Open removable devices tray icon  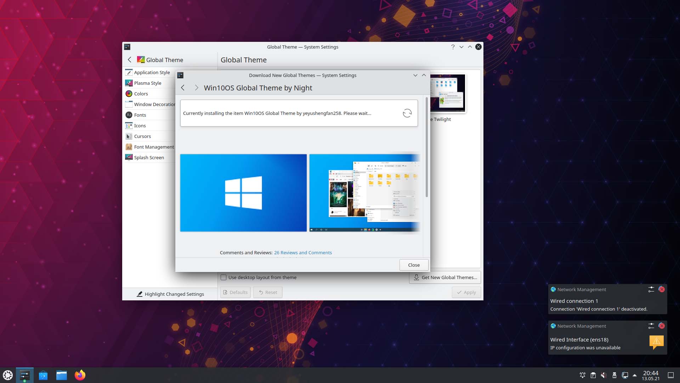(x=614, y=375)
